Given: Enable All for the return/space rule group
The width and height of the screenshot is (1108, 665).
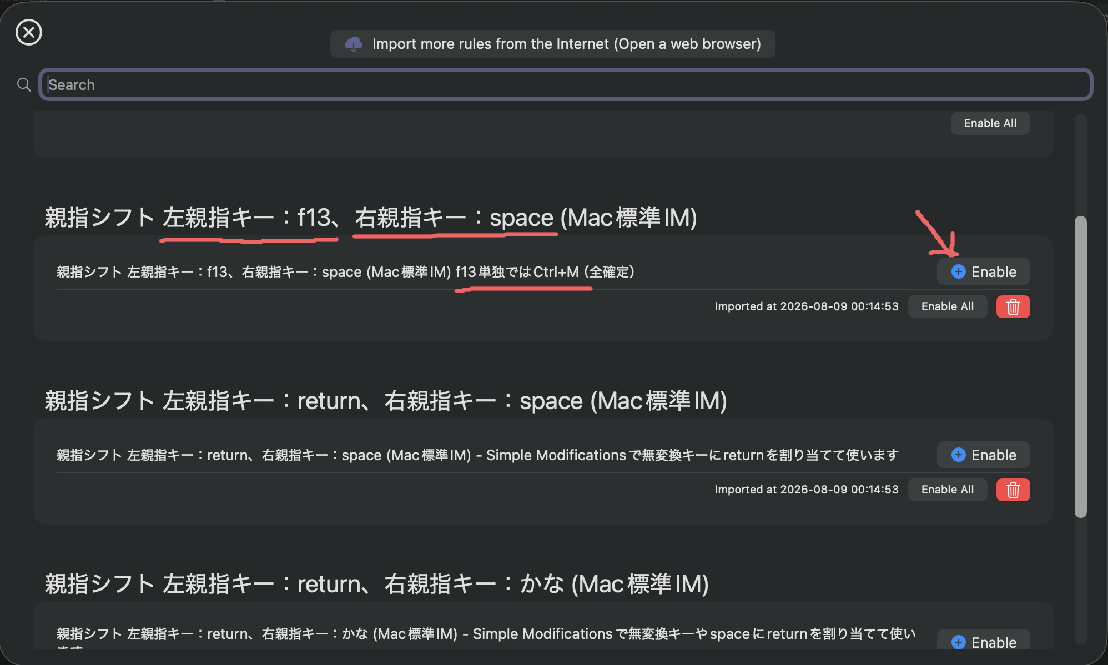Looking at the screenshot, I should click(948, 490).
